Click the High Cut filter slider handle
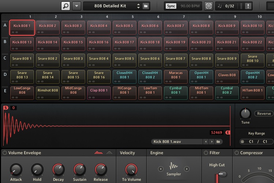Screen dimensions: 274x183 (222, 174)
